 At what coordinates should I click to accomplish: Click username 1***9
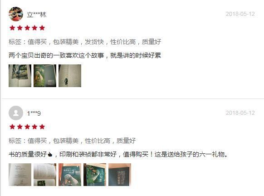pos(34,113)
